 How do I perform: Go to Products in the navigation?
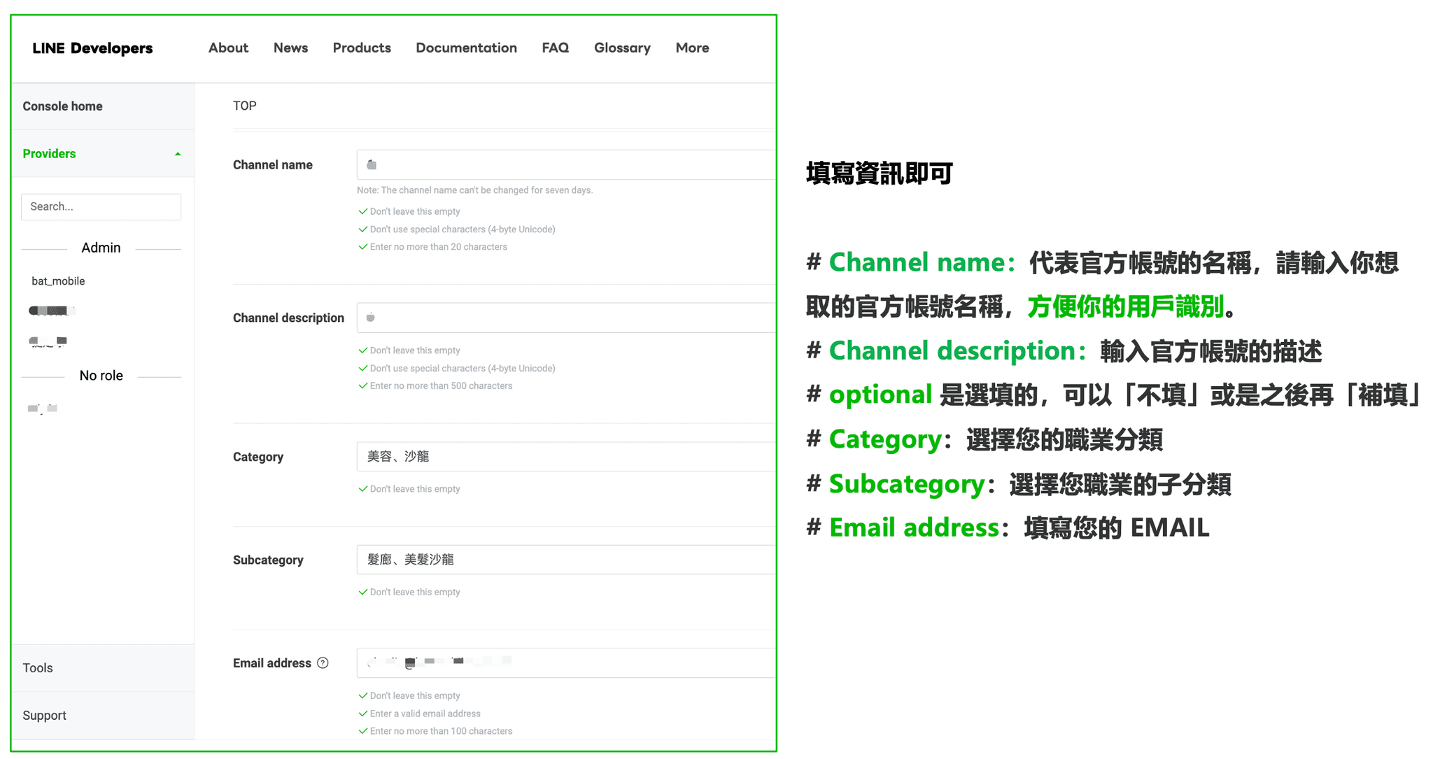coord(362,48)
